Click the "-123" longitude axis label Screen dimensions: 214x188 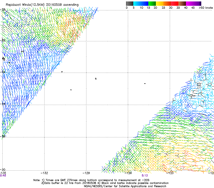(170, 173)
